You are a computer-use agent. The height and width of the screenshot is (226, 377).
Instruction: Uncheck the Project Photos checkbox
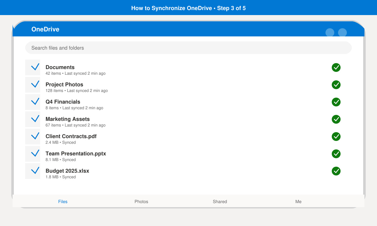click(33, 85)
